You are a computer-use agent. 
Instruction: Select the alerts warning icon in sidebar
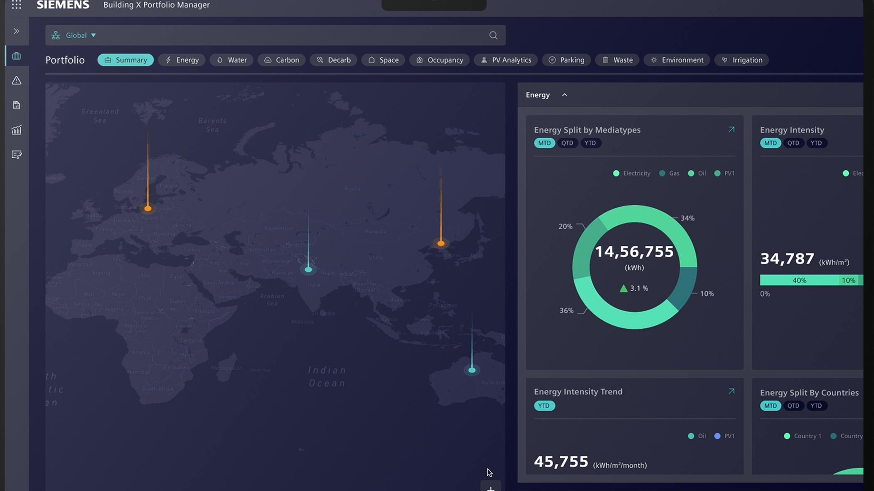tap(17, 81)
